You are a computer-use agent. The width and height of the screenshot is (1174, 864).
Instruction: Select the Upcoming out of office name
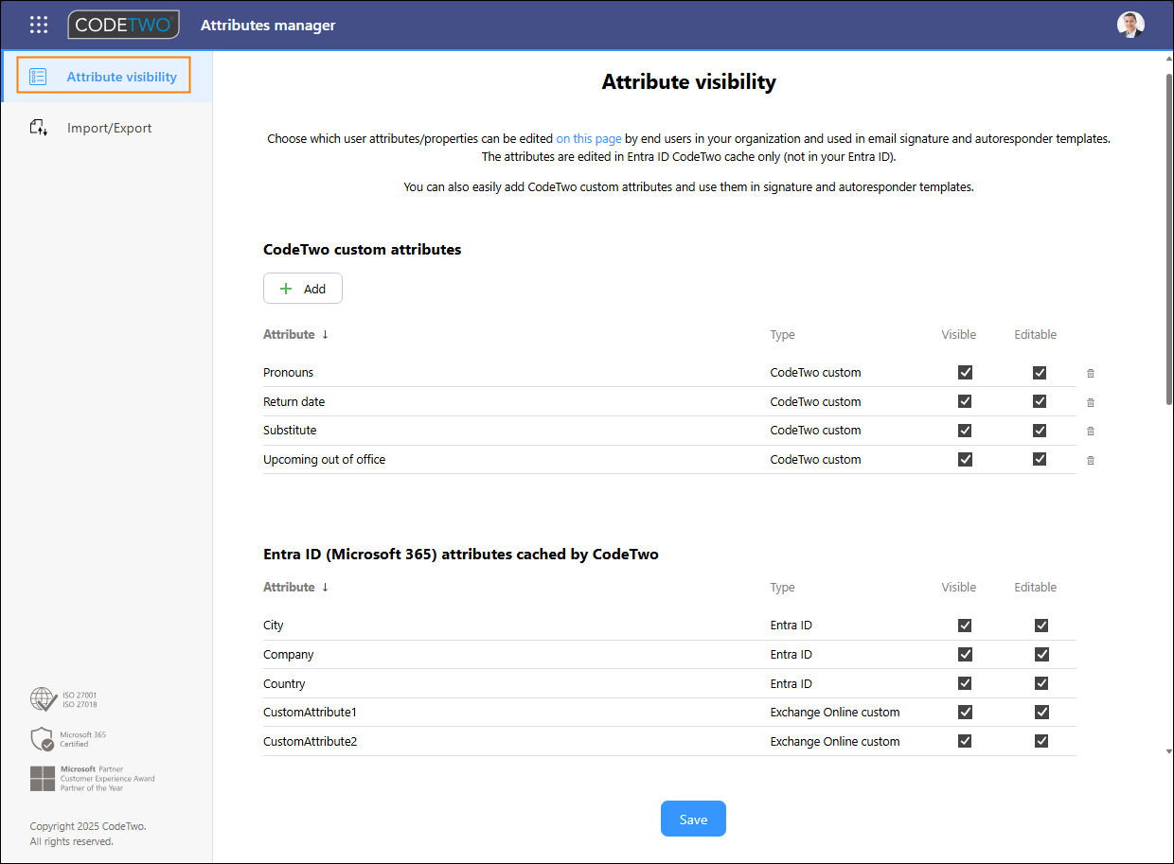(324, 460)
